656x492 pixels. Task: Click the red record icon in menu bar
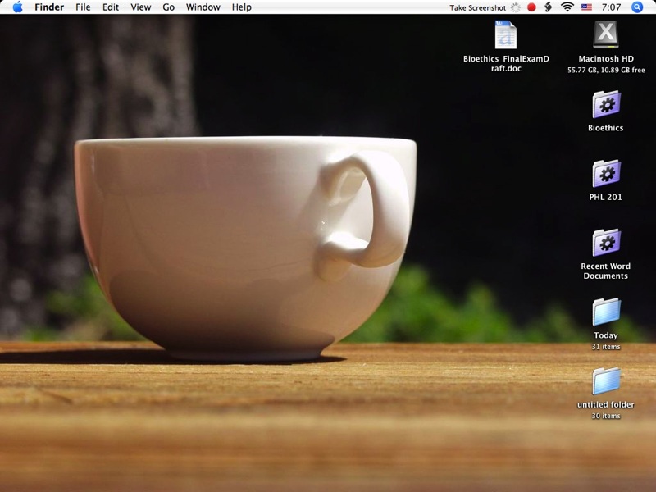coord(531,7)
